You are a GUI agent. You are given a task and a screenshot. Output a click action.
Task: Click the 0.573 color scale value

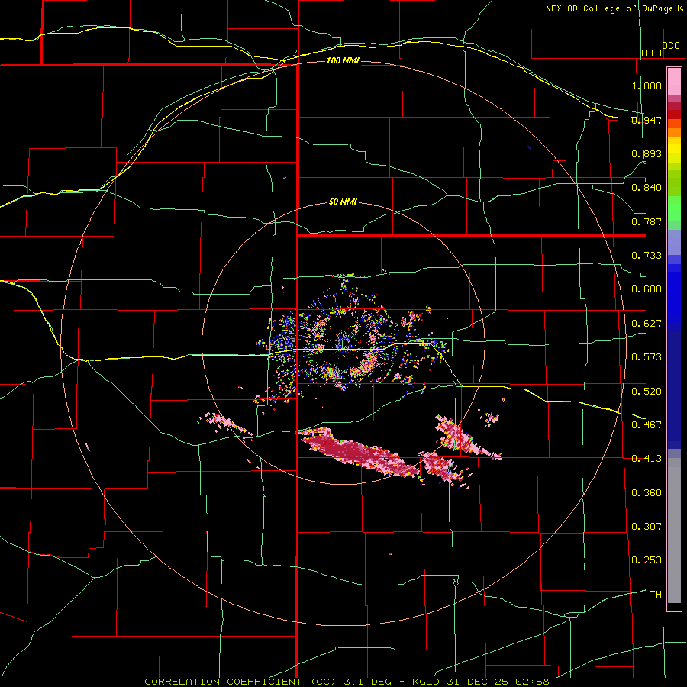tap(647, 356)
